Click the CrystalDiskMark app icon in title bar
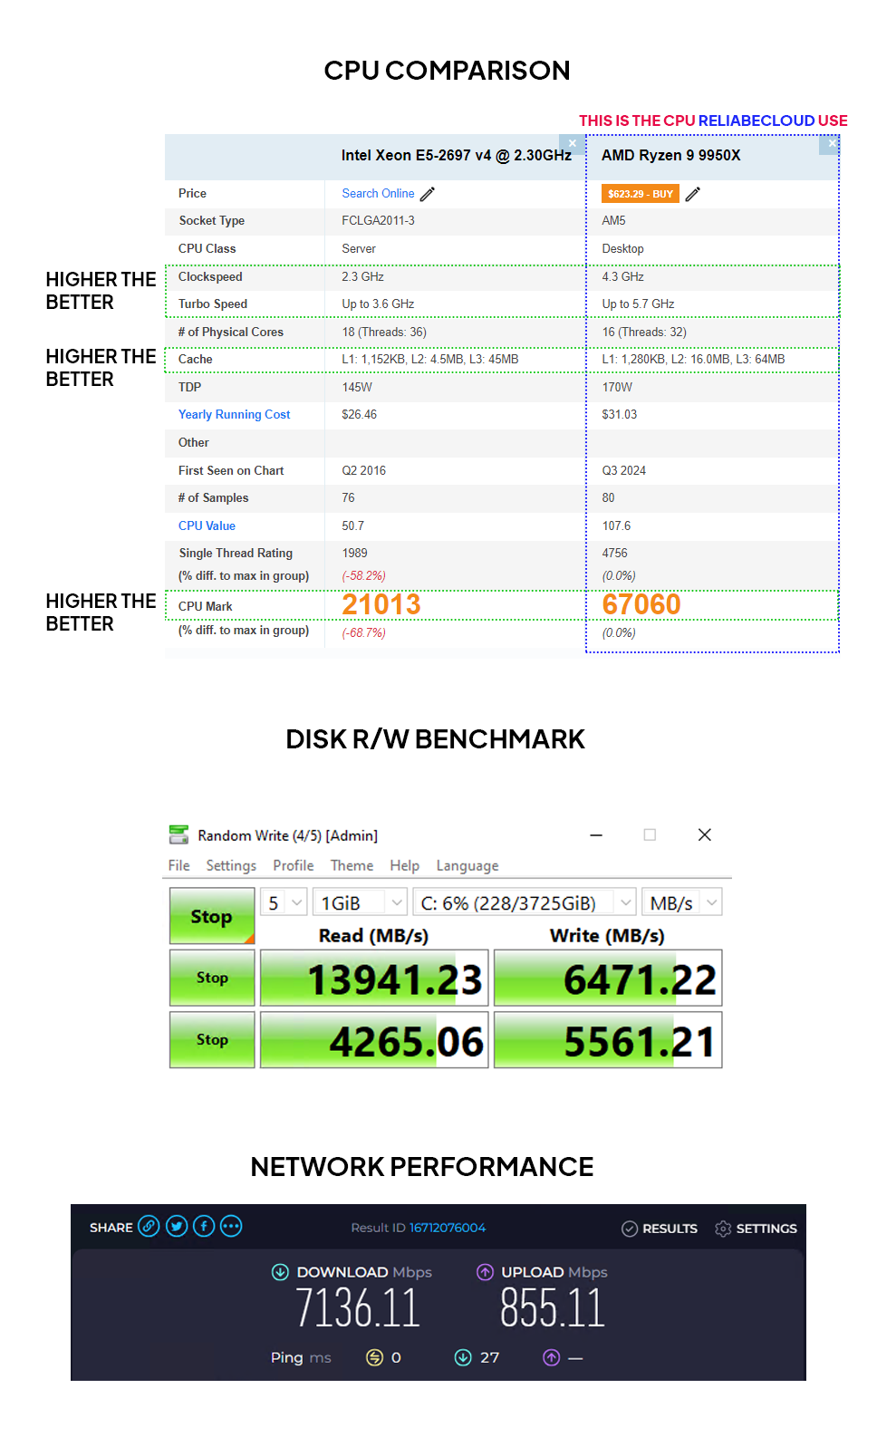Viewport: 877px width, 1456px height. [x=178, y=834]
